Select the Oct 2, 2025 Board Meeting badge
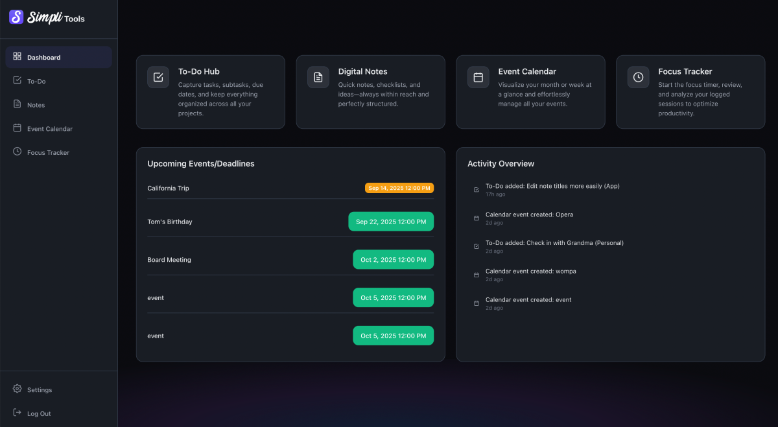The width and height of the screenshot is (778, 427). pos(393,260)
